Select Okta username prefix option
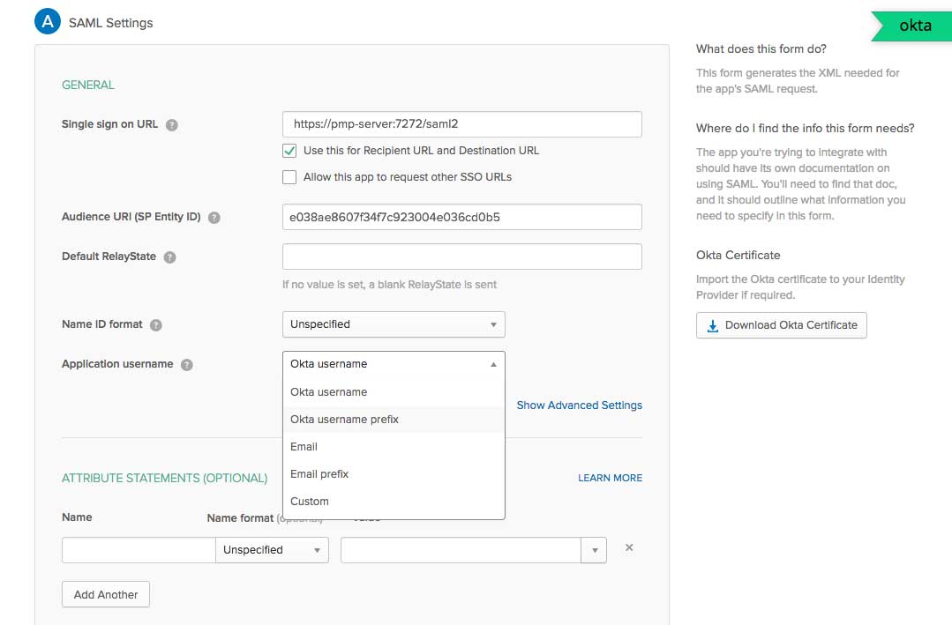The image size is (952, 625). point(345,420)
